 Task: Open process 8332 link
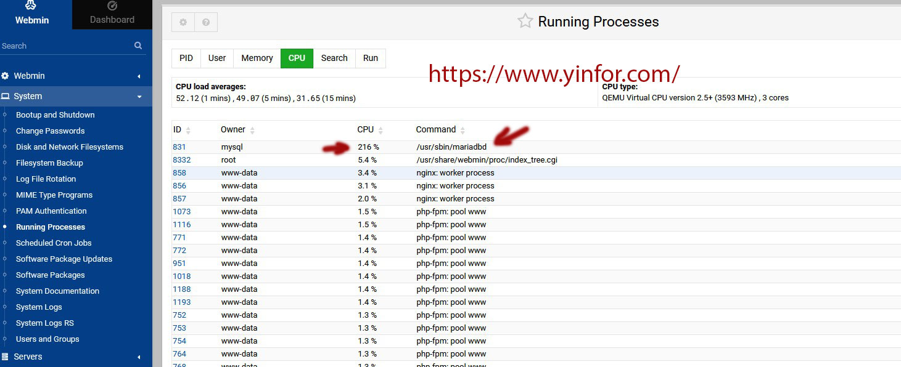182,160
